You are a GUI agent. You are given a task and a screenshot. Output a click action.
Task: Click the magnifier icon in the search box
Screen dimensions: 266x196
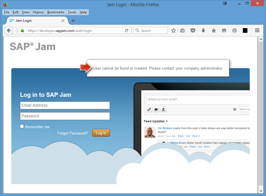click(137, 30)
